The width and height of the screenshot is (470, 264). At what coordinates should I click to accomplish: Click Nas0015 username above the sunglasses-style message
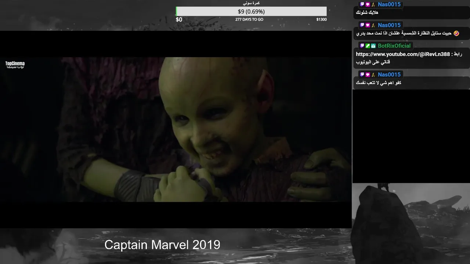click(x=389, y=25)
